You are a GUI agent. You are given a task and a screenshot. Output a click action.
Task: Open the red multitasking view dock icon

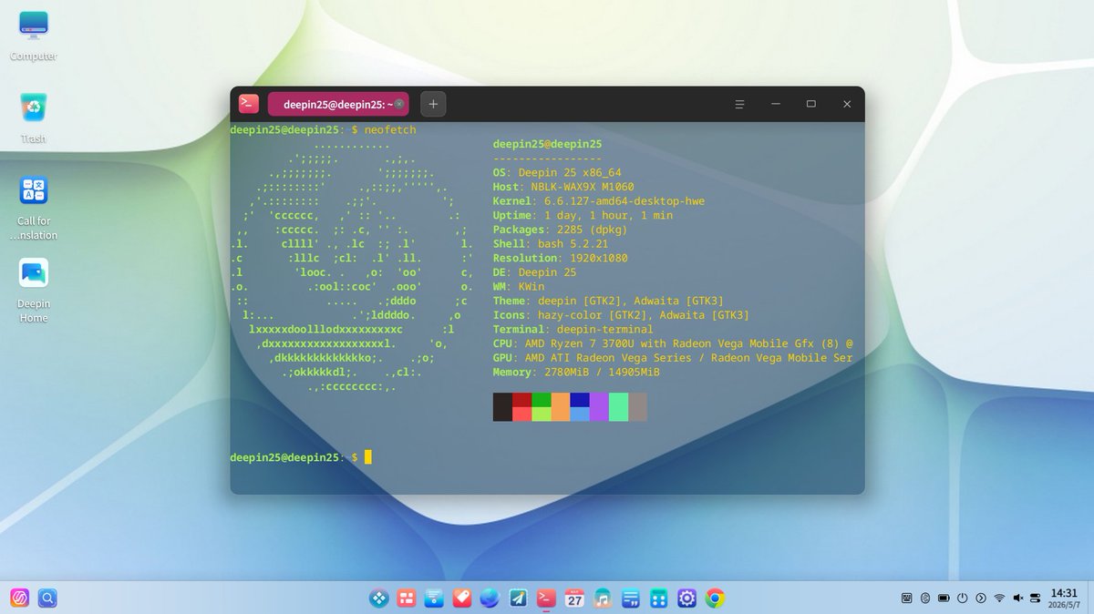(x=407, y=598)
